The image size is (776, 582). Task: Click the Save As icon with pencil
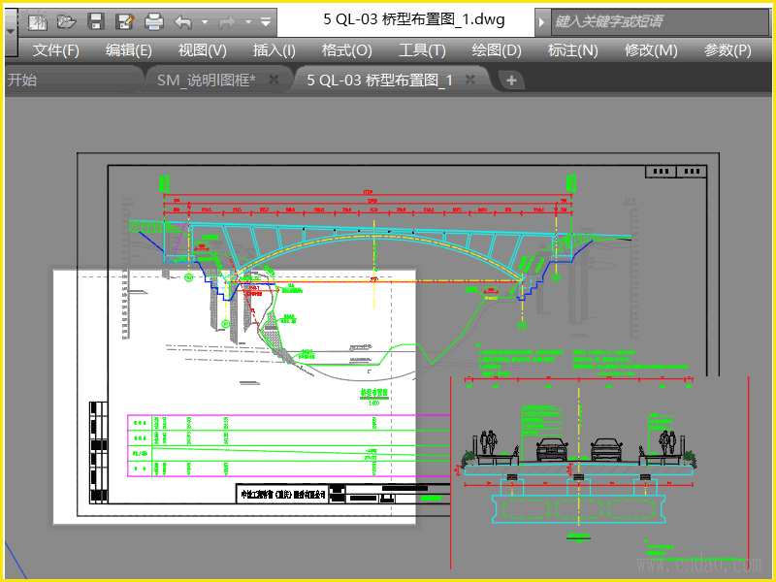pyautogui.click(x=124, y=21)
